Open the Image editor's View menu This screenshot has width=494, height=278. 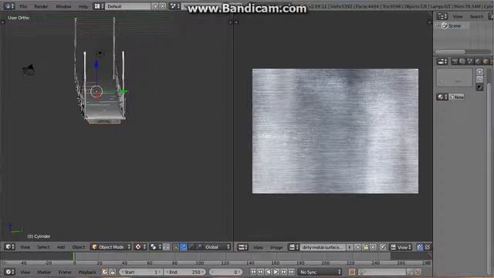click(258, 247)
